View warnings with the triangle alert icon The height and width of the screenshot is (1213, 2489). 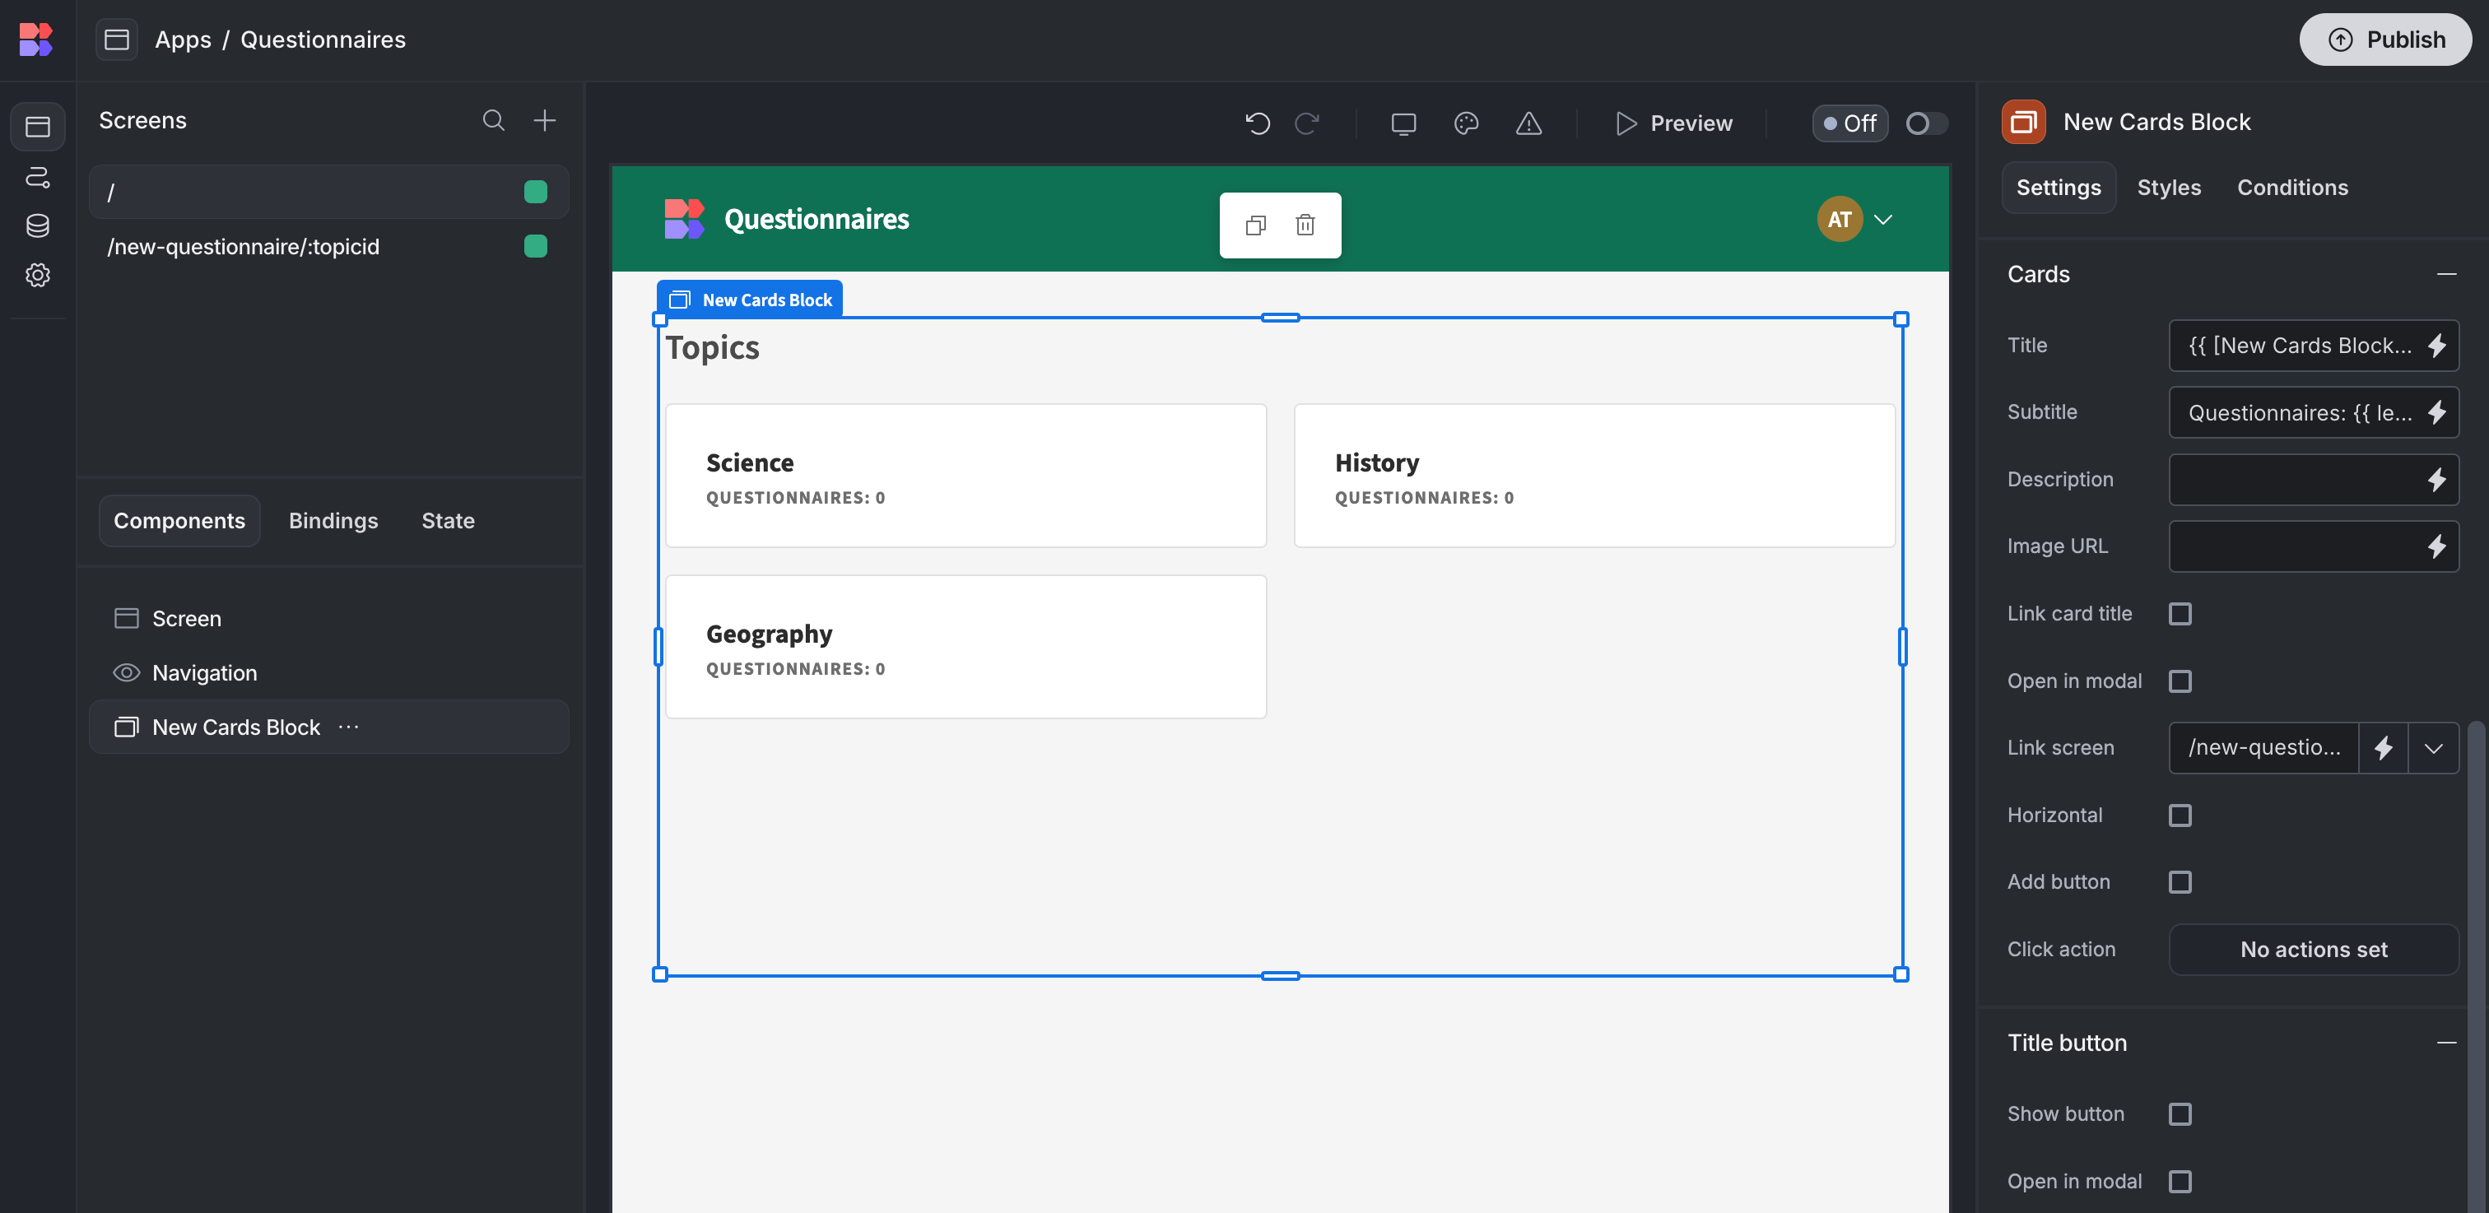[1528, 123]
